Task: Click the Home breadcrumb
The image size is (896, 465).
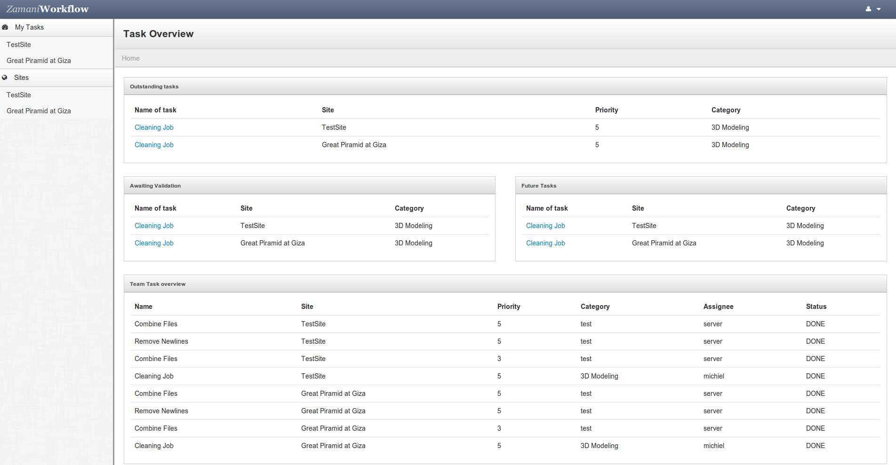Action: tap(130, 58)
